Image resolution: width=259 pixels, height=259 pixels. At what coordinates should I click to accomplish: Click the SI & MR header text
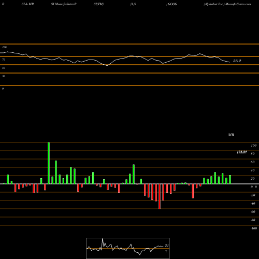[27, 4]
